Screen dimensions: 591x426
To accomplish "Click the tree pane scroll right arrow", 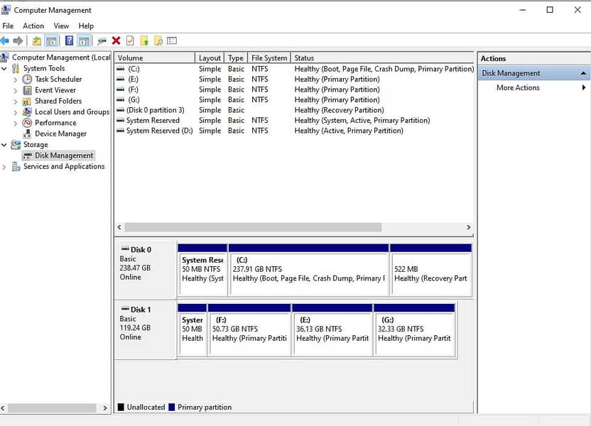I will coord(105,408).
